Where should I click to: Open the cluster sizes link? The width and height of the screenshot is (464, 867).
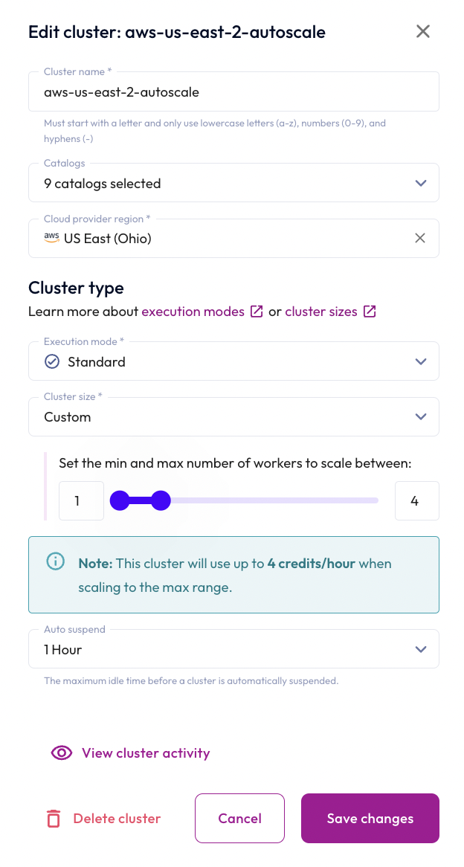[x=320, y=312]
